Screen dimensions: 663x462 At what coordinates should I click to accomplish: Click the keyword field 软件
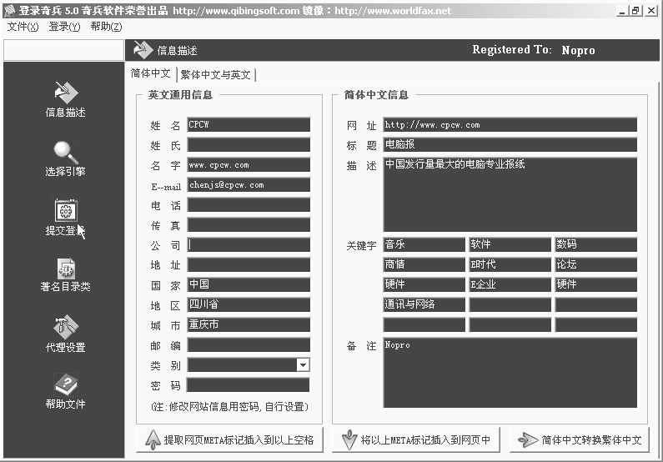[x=510, y=244]
